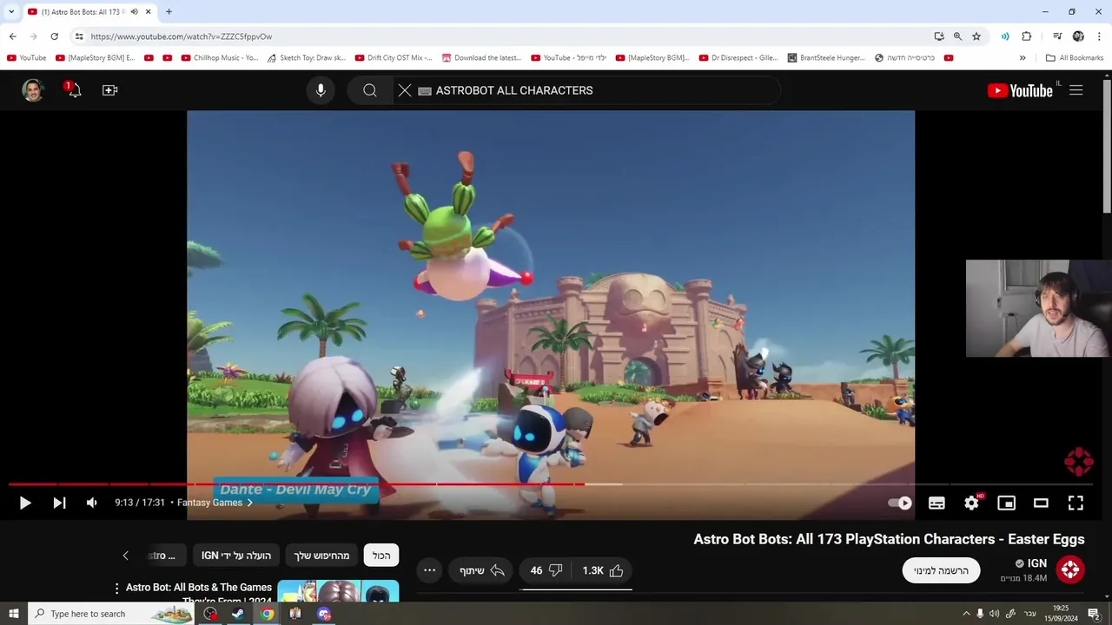1112x625 pixels.
Task: Click the Type here to search box
Action: pos(111,614)
